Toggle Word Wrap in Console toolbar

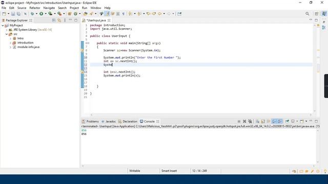[x=269, y=121]
